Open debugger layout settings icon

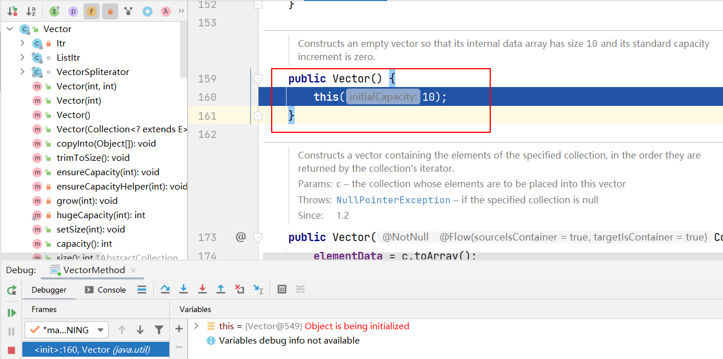coord(142,290)
